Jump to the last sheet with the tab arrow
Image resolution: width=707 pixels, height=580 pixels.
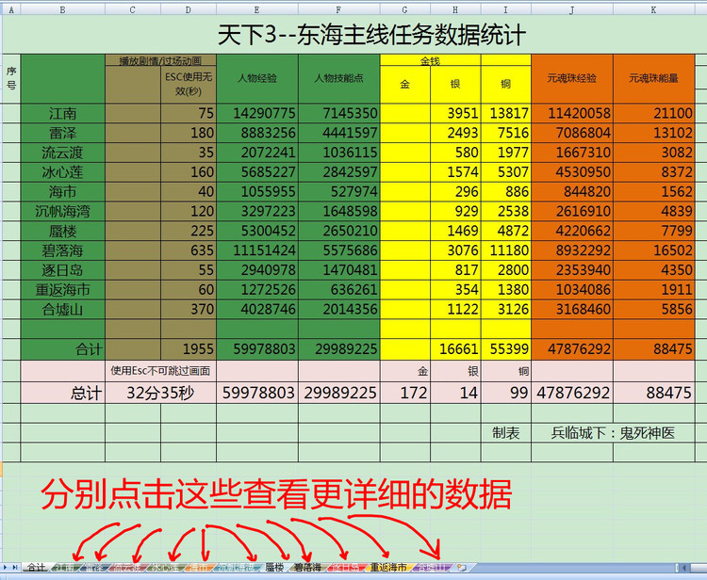tap(15, 568)
